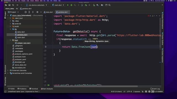Open the TODO tool window tab
The image size is (177, 99).
click(11, 89)
